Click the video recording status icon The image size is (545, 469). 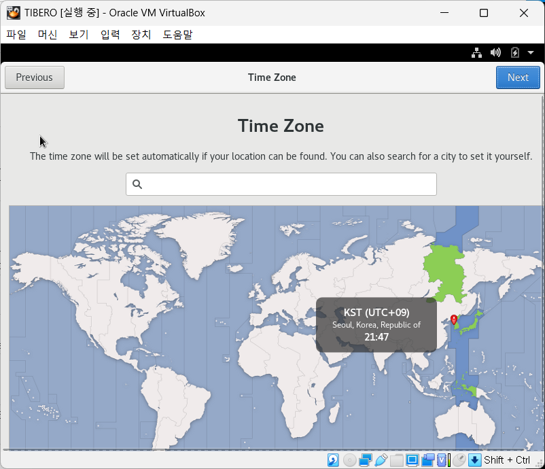pos(428,460)
